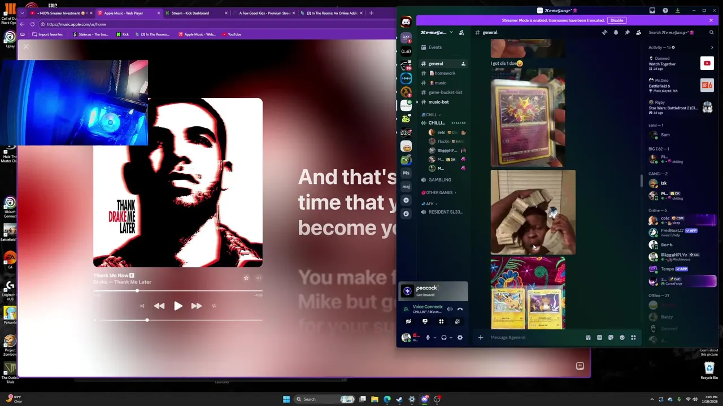Open Discord help icon
The width and height of the screenshot is (723, 406).
click(665, 10)
